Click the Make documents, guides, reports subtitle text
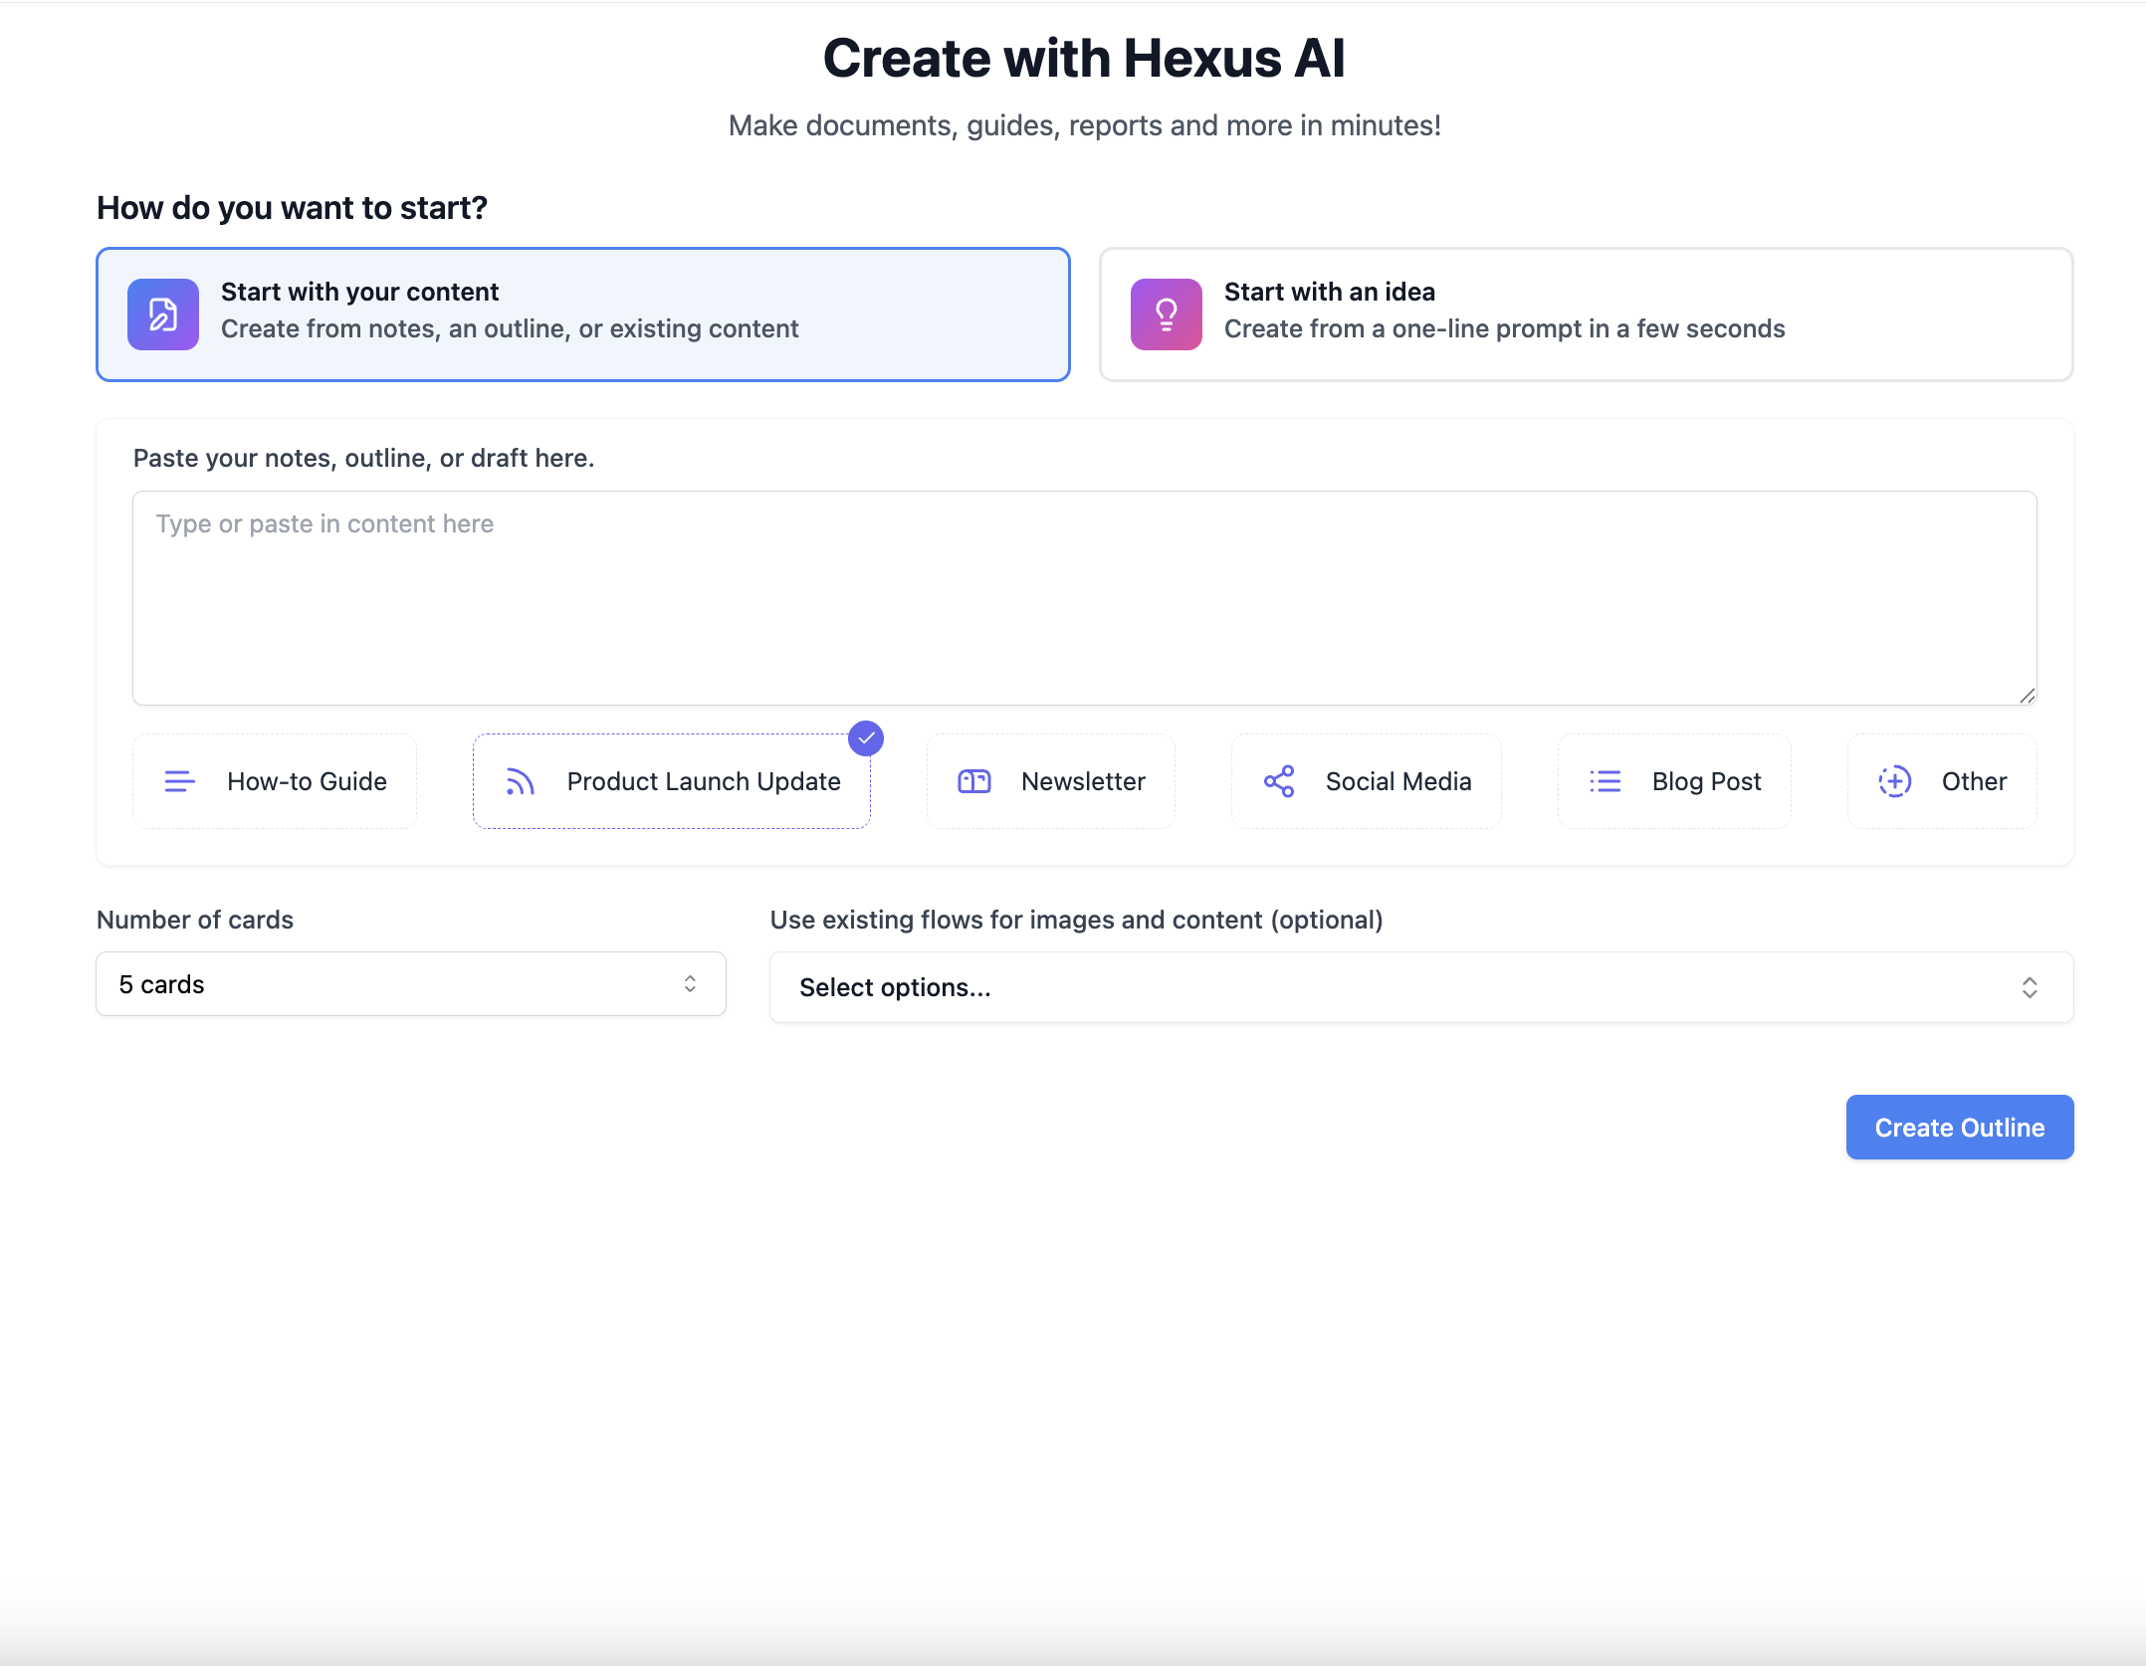 tap(1084, 125)
